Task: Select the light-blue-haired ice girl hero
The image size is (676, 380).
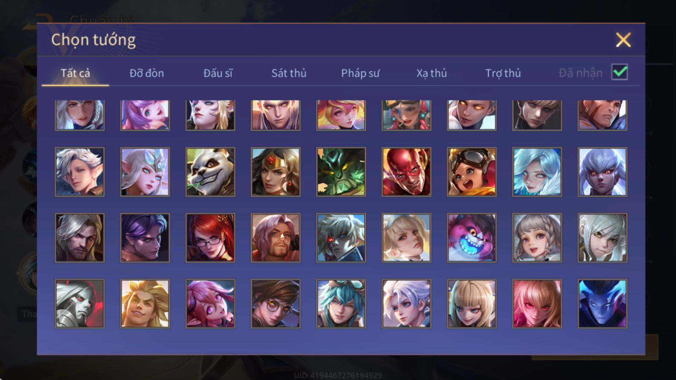Action: tap(537, 172)
